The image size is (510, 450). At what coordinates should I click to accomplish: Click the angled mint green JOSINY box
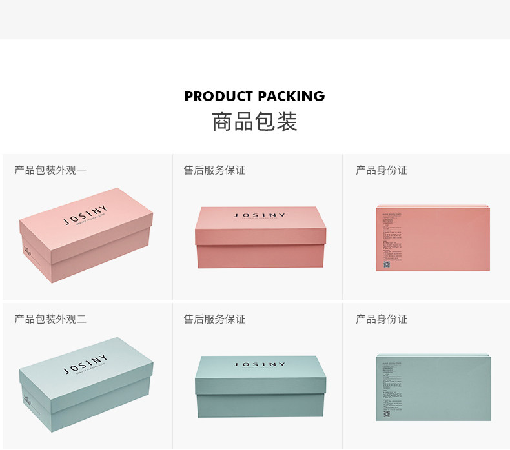87,385
